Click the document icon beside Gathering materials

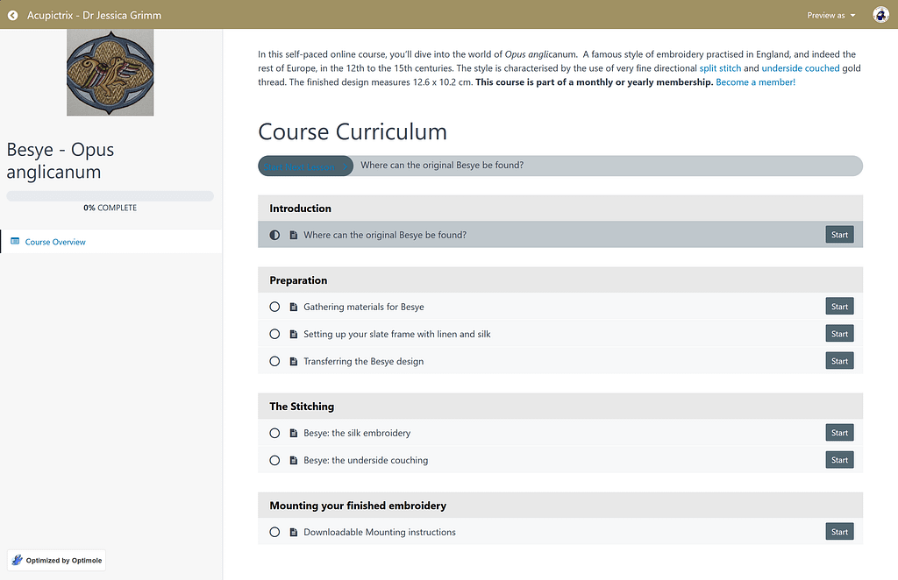pyautogui.click(x=293, y=308)
